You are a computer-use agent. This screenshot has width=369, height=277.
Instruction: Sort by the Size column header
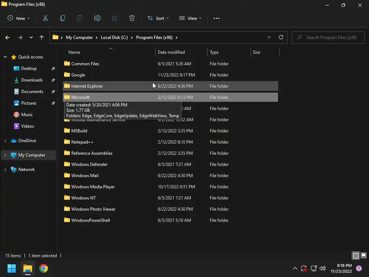265,52
